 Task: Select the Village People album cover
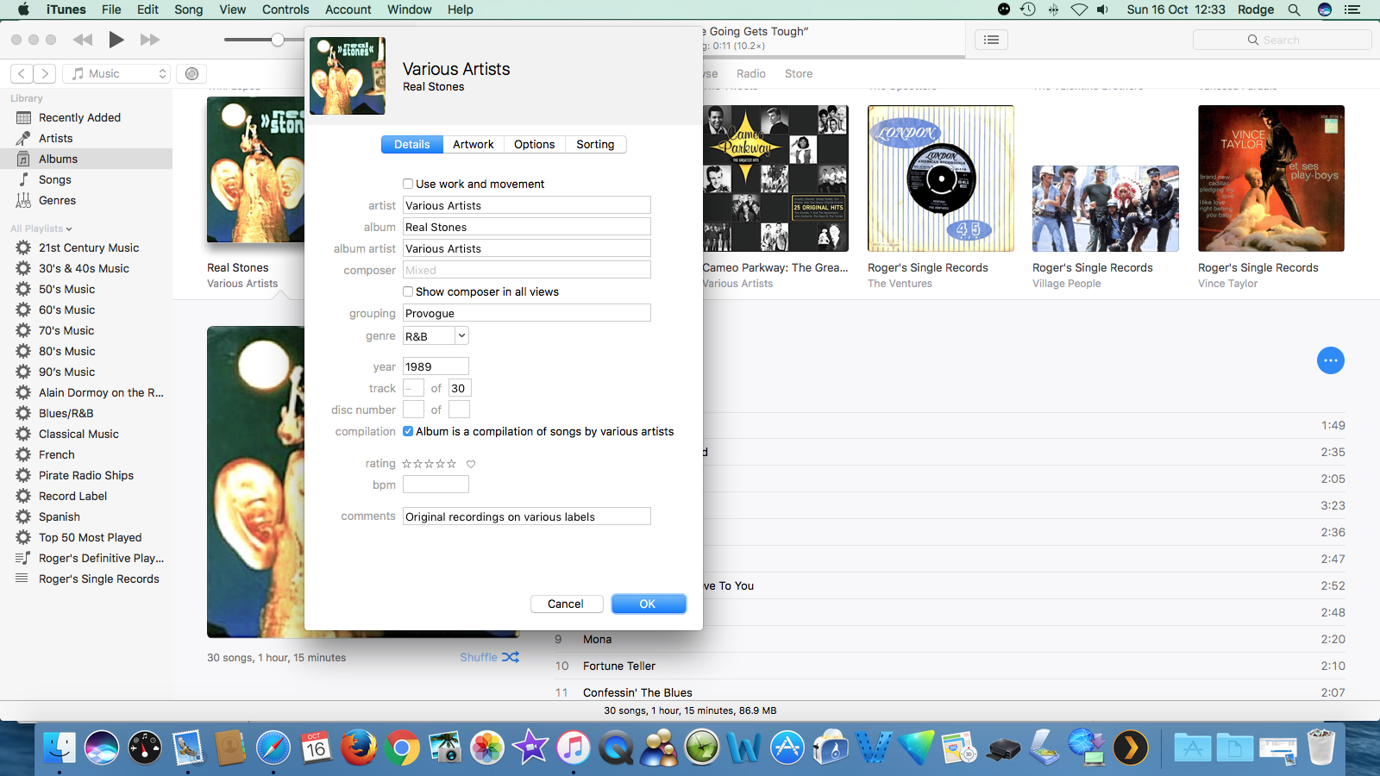(x=1106, y=209)
